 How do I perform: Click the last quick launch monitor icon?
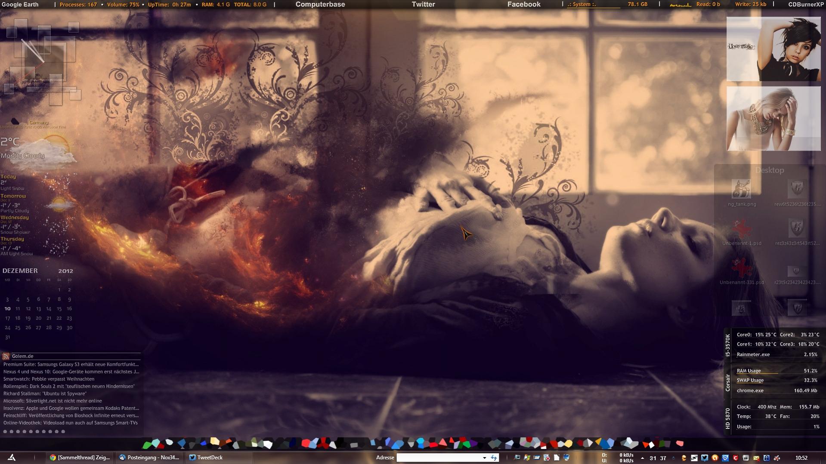(566, 458)
